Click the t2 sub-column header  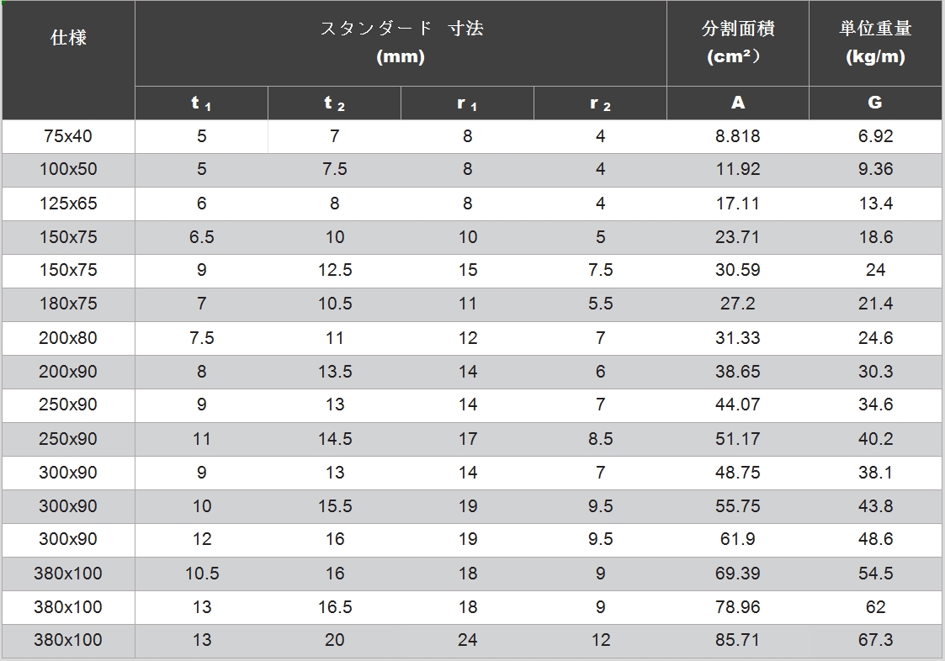334,103
